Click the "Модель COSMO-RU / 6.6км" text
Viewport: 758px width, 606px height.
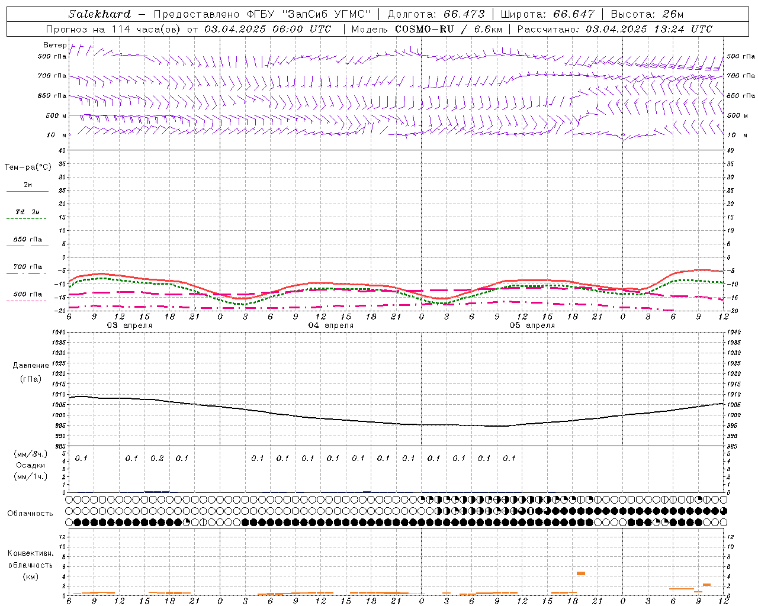point(426,29)
